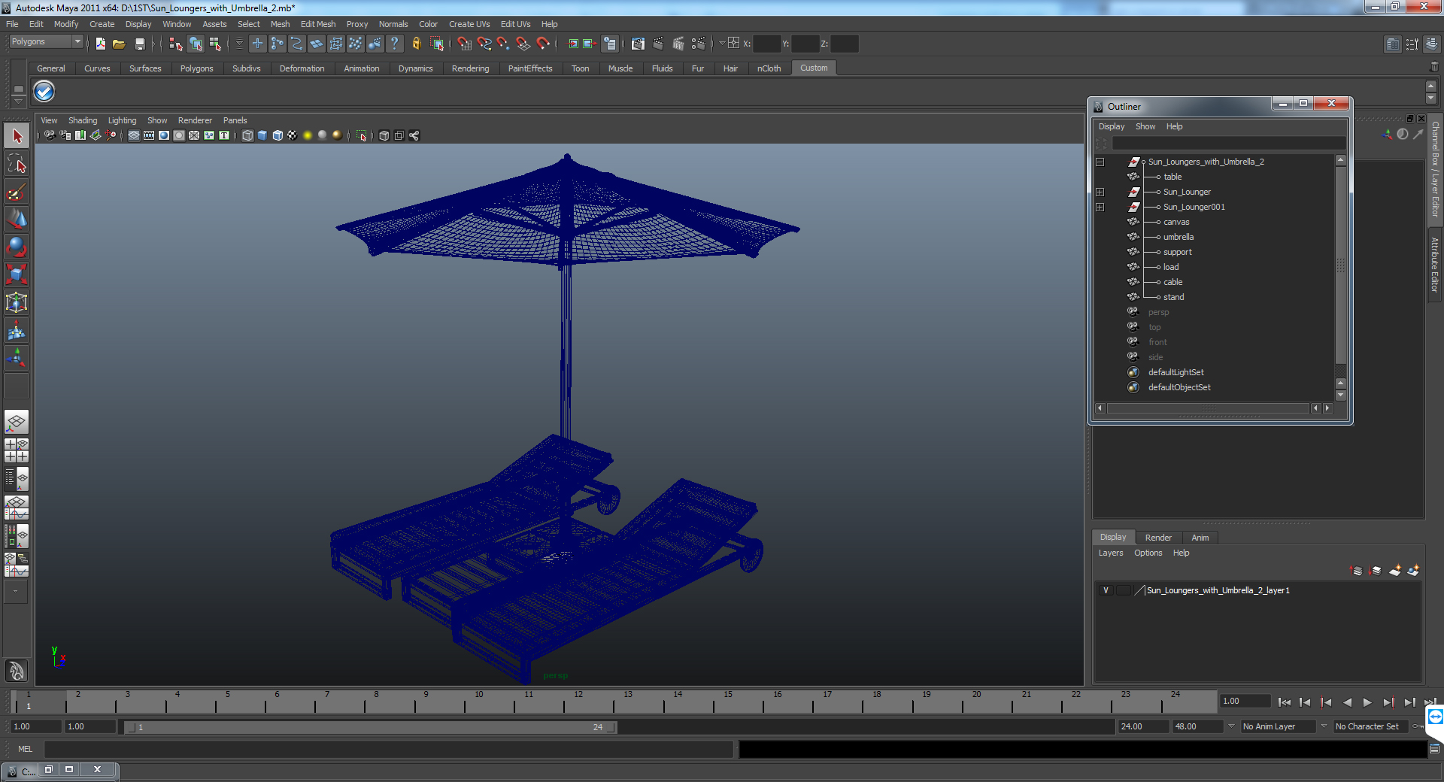Select the canvas node in Outliner
This screenshot has width=1444, height=782.
1176,222
